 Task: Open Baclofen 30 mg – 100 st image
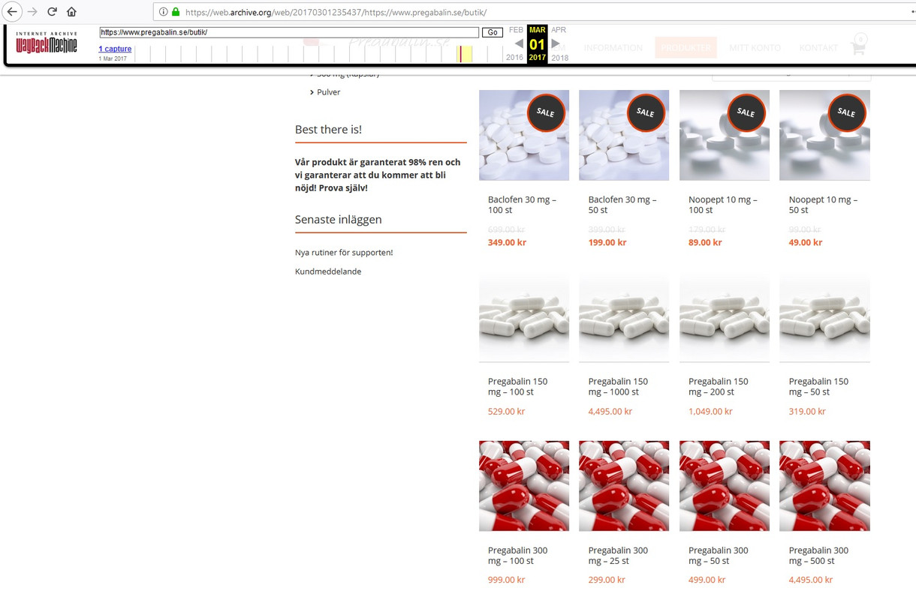coord(524,135)
